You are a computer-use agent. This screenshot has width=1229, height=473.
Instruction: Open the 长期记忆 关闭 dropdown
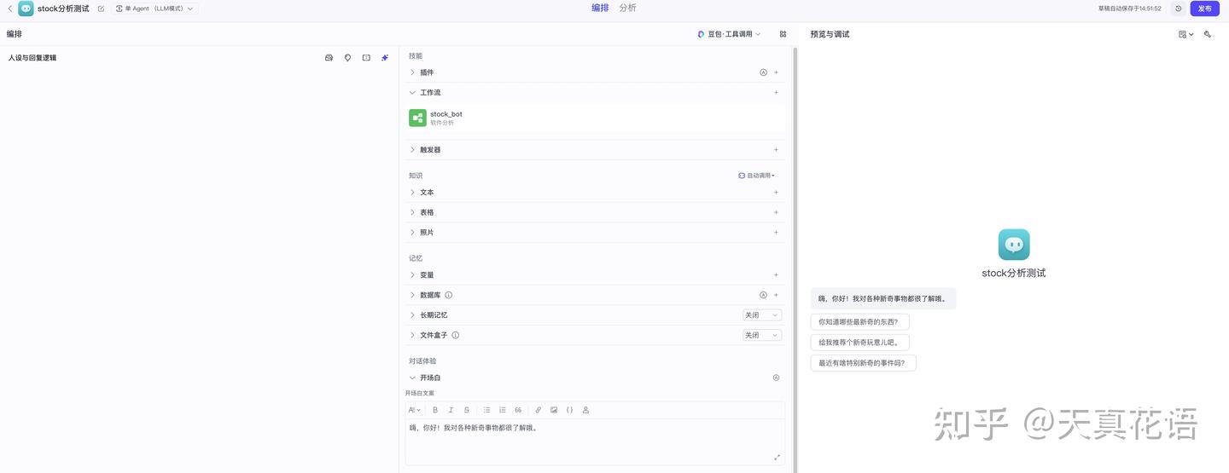(762, 314)
